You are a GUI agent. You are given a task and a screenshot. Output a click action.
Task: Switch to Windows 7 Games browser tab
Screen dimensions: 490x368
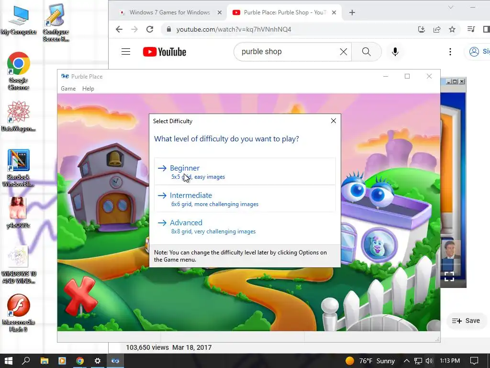click(170, 12)
